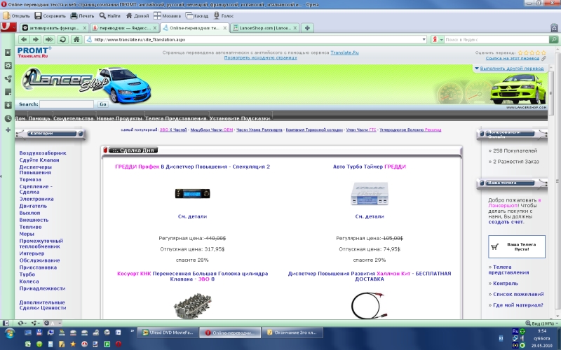Cascade windows with Каскад button

tap(197, 15)
